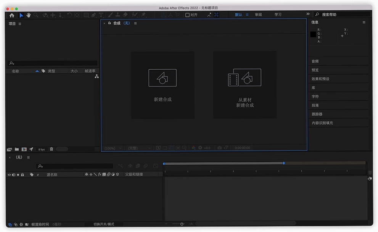This screenshot has width=378, height=232.
Task: Sort project items by 大小 column
Action: tap(74, 71)
